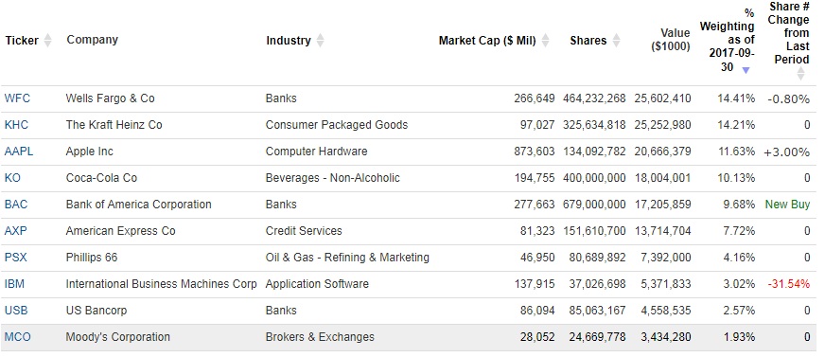The height and width of the screenshot is (357, 825).
Task: Open the WFC ticker link
Action: click(17, 98)
